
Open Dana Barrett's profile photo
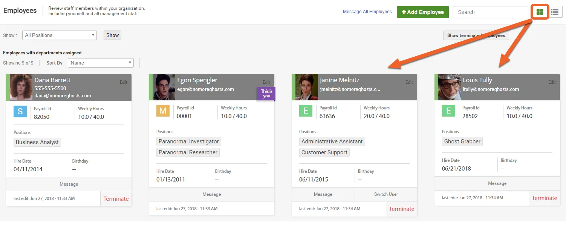pyautogui.click(x=21, y=87)
